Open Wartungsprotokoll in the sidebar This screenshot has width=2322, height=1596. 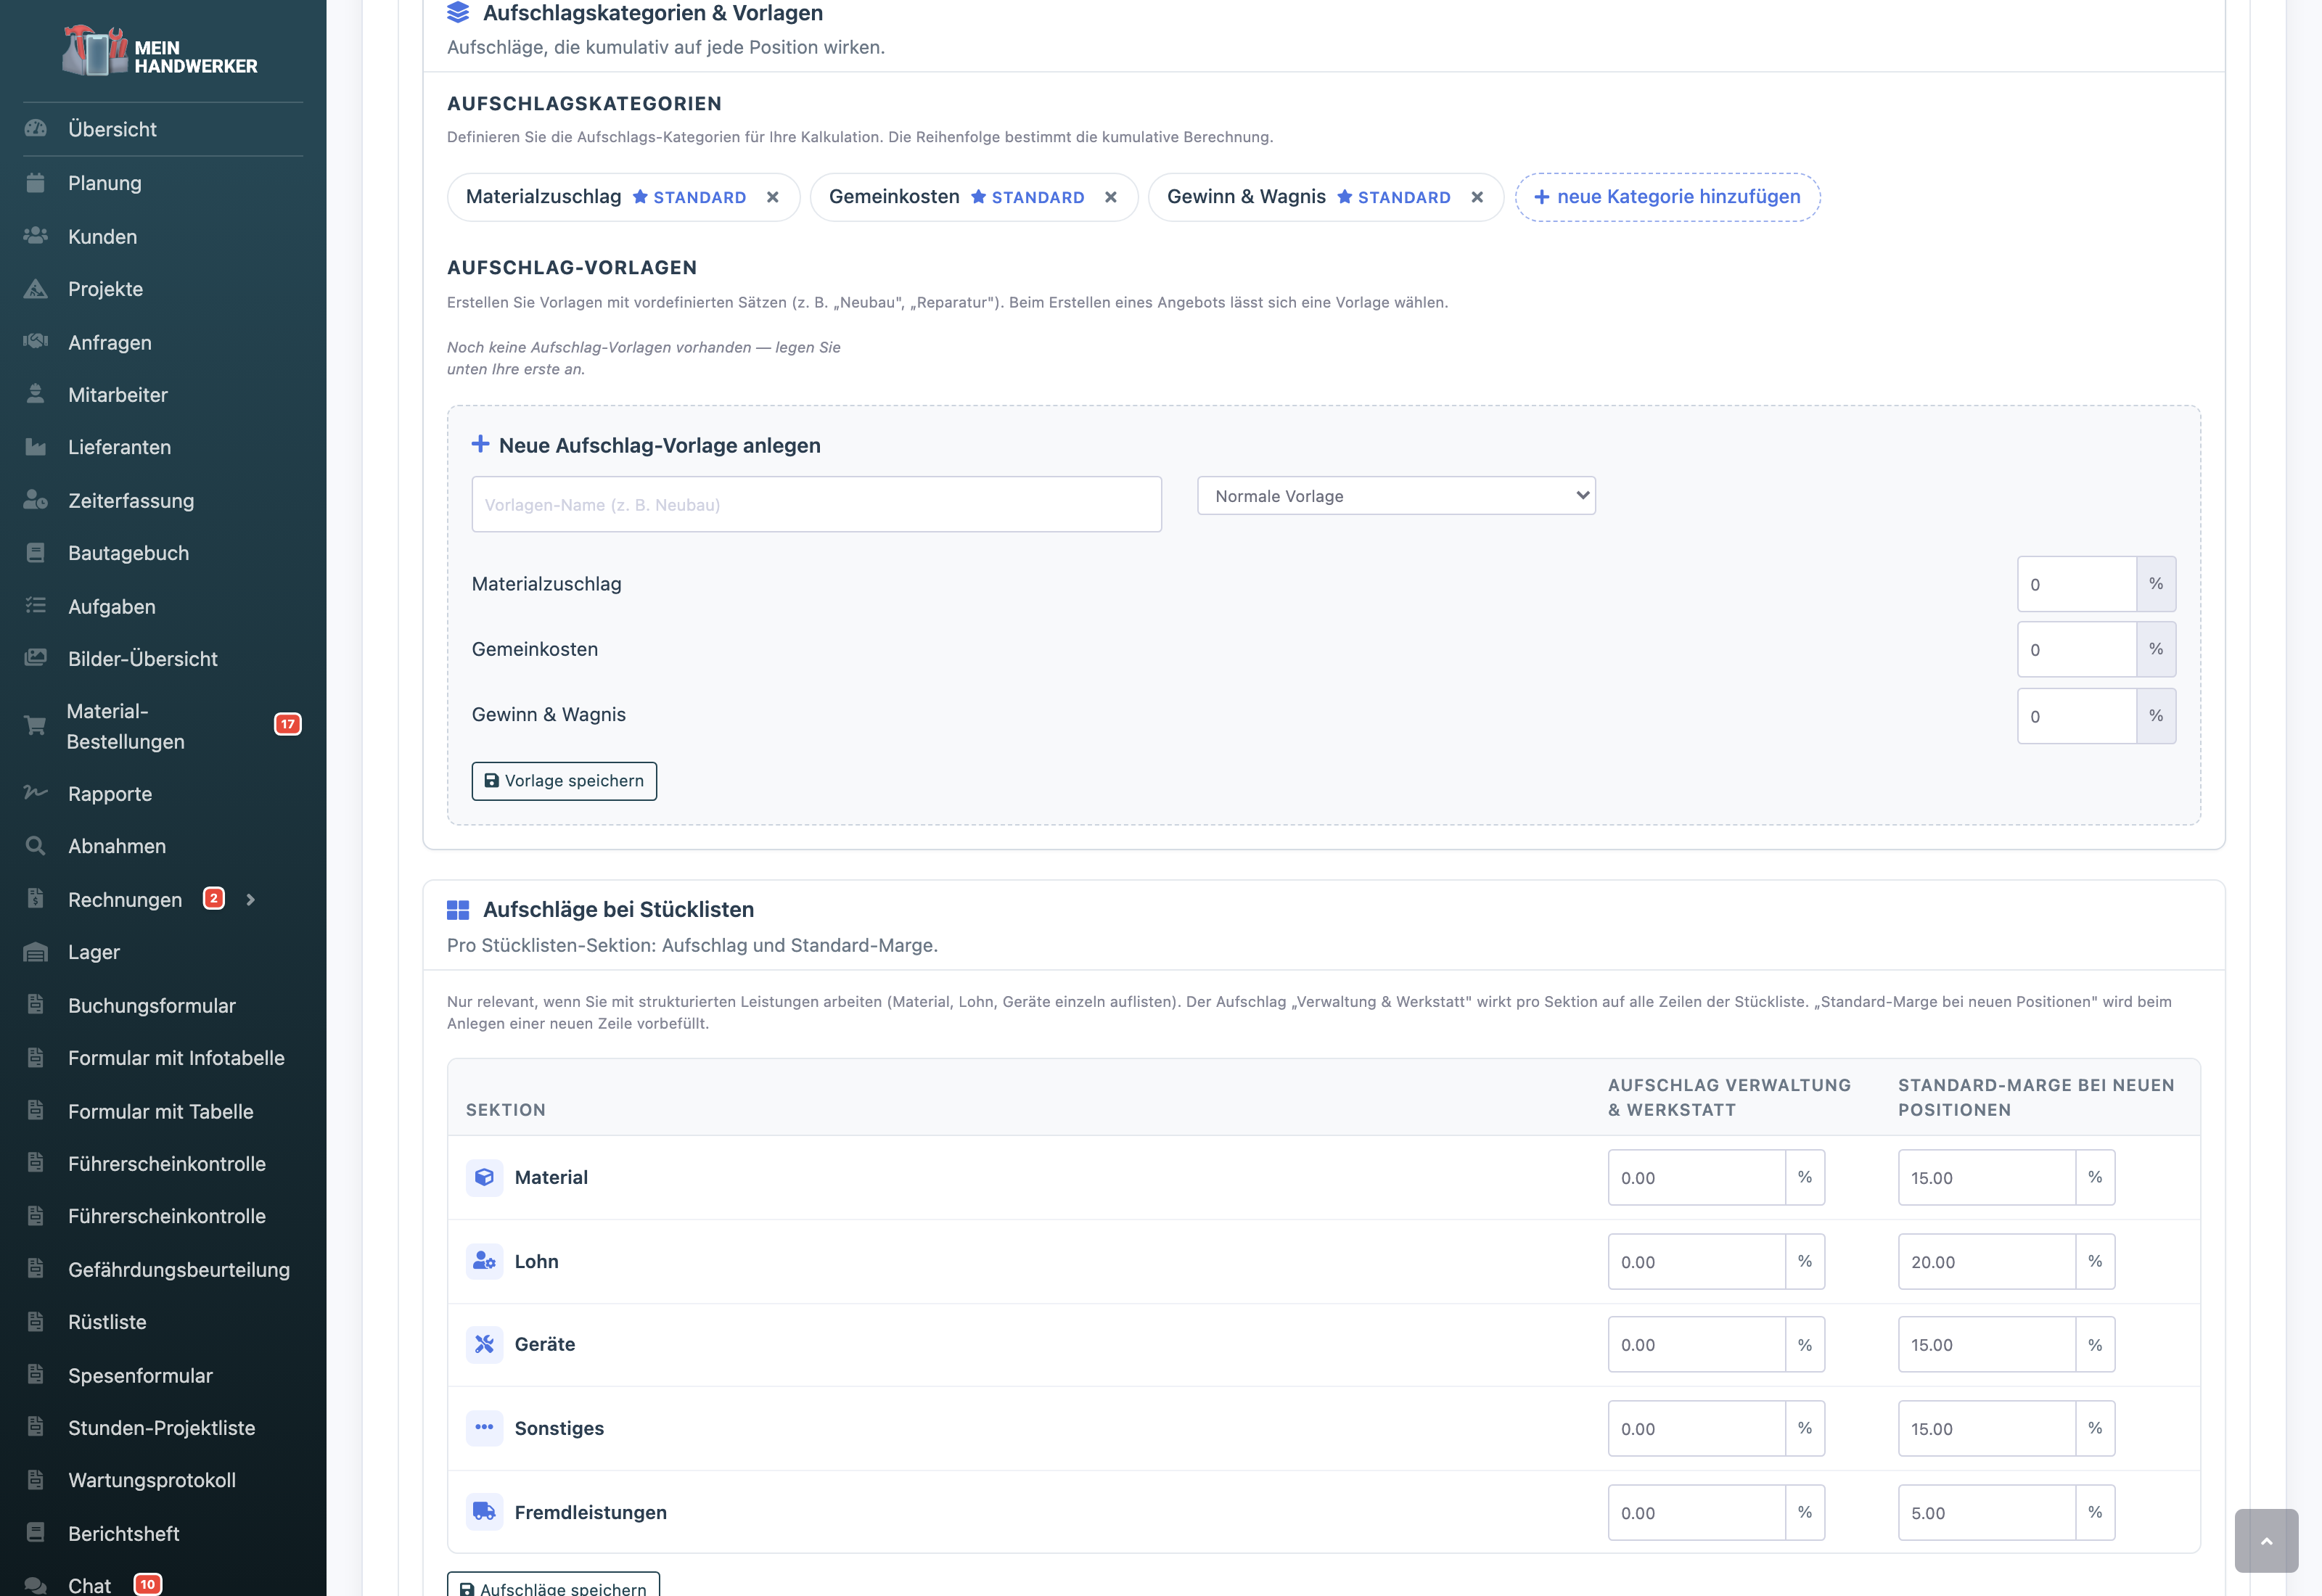(x=152, y=1480)
